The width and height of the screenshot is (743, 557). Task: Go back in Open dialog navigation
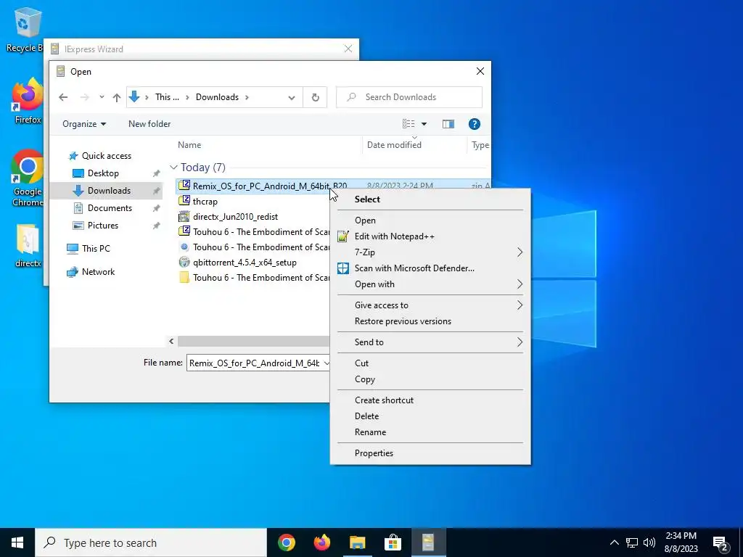pos(63,97)
